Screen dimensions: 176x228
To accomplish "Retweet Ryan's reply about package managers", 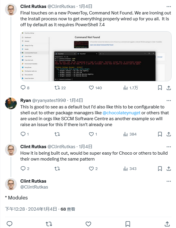I will [x=57, y=134].
